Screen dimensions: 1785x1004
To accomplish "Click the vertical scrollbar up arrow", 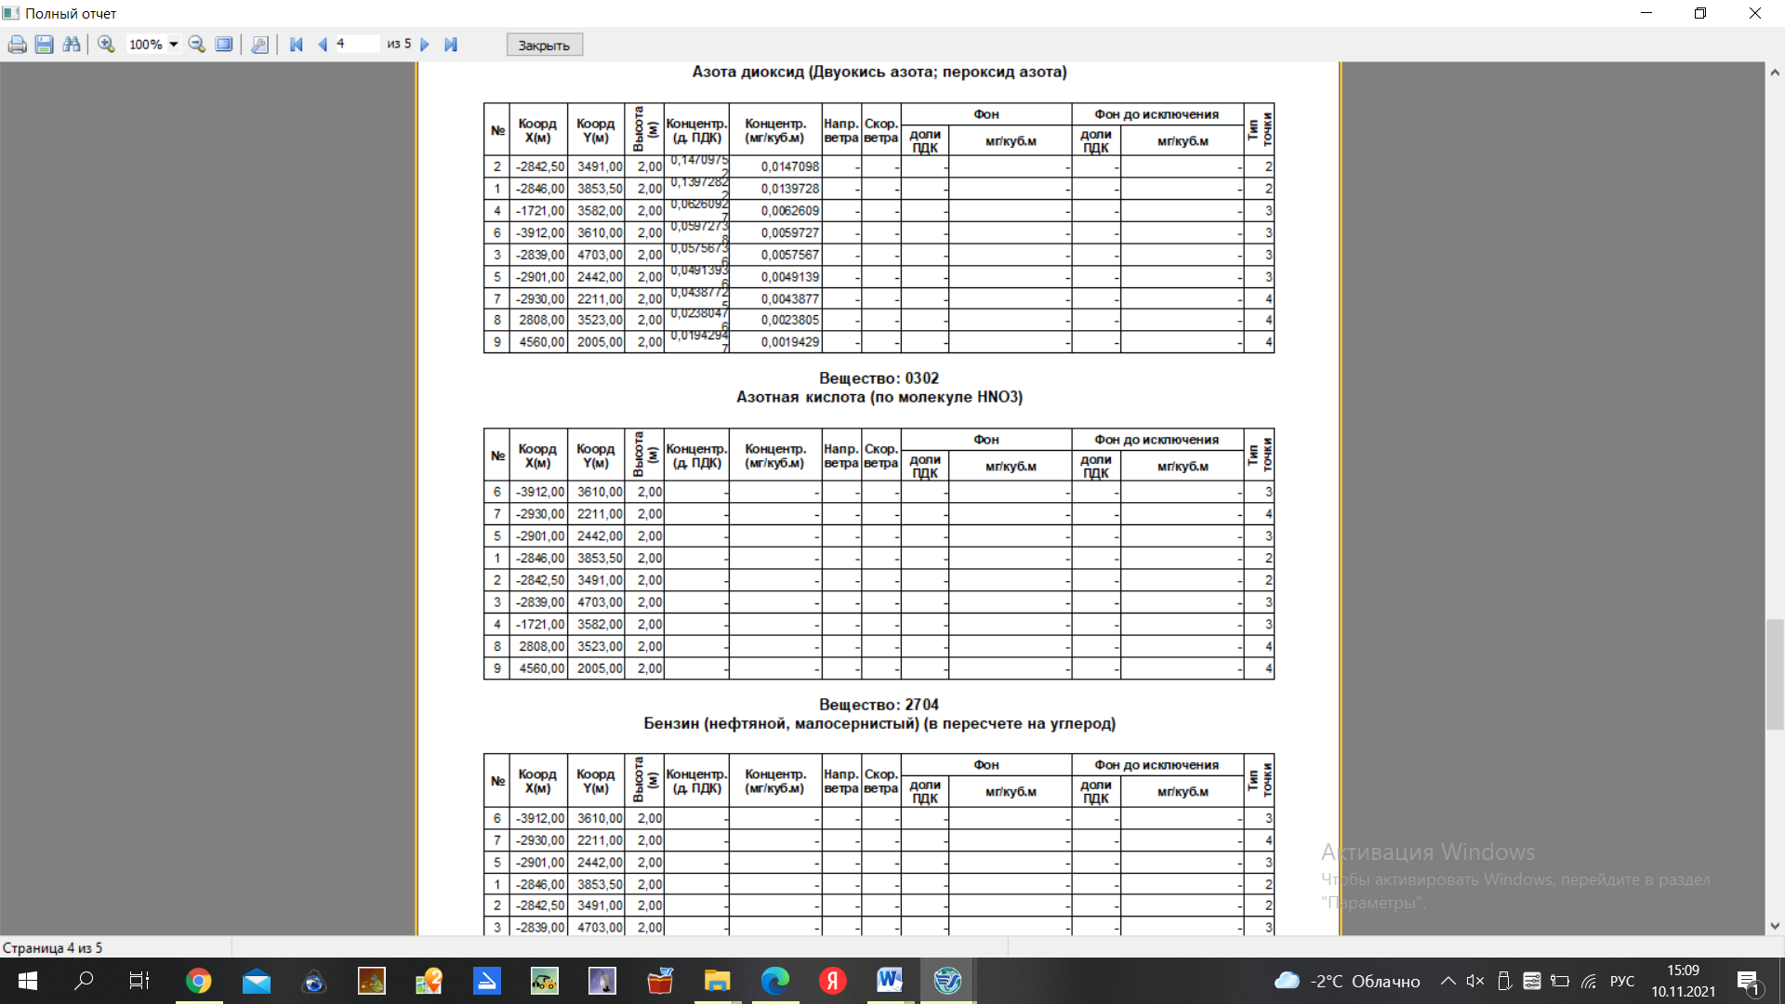I will tap(1775, 73).
